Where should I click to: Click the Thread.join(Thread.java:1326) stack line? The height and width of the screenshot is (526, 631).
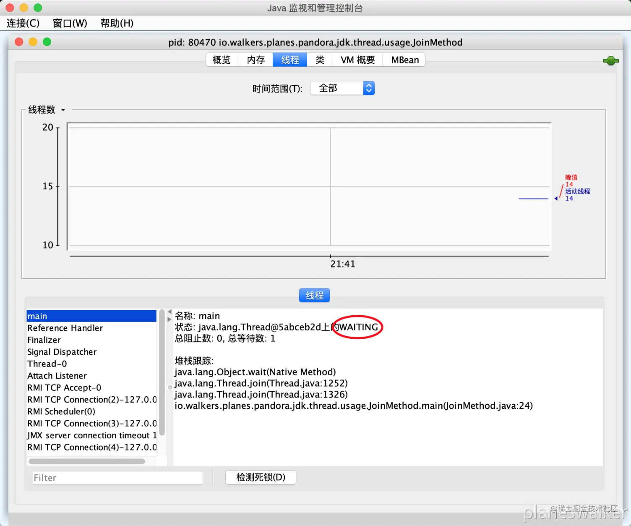261,395
